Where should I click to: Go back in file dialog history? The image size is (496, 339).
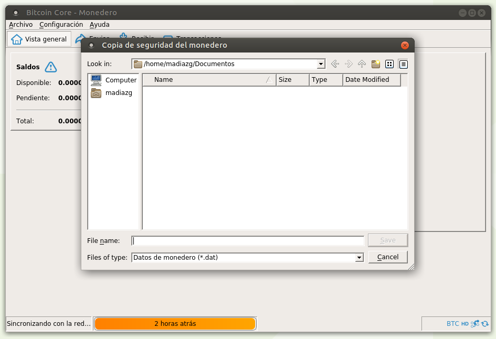click(335, 64)
